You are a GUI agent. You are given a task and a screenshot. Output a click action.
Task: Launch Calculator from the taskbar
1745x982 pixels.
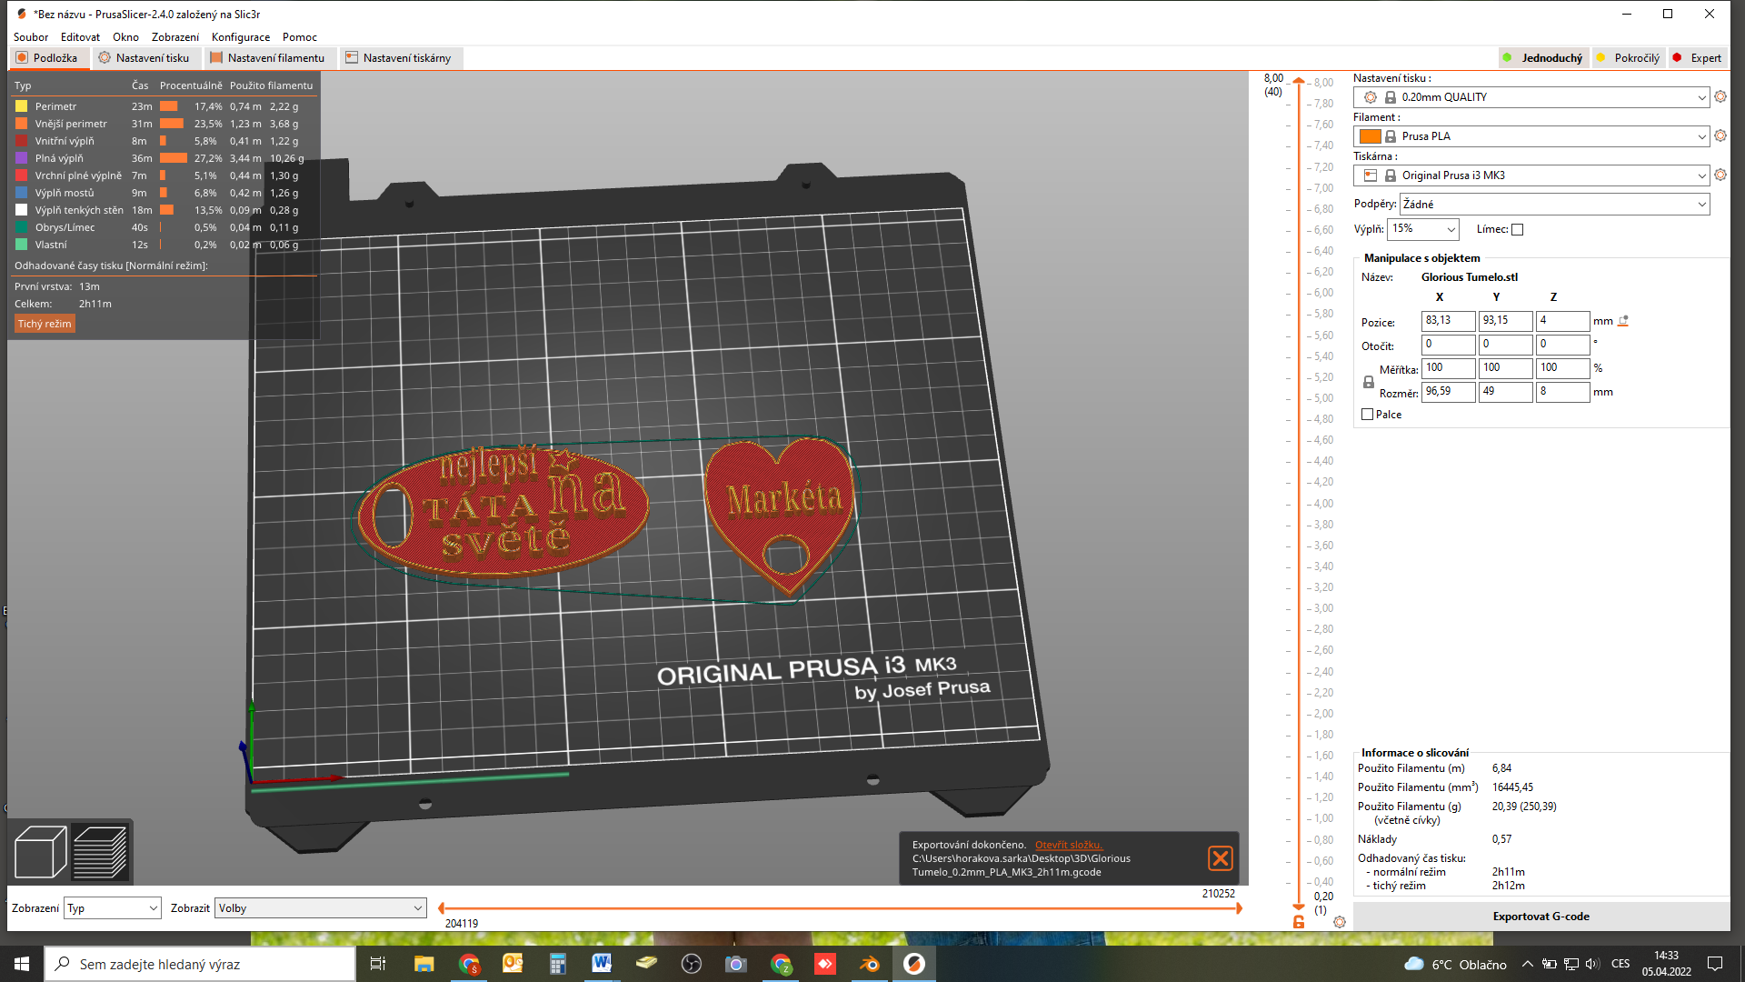coord(557,964)
